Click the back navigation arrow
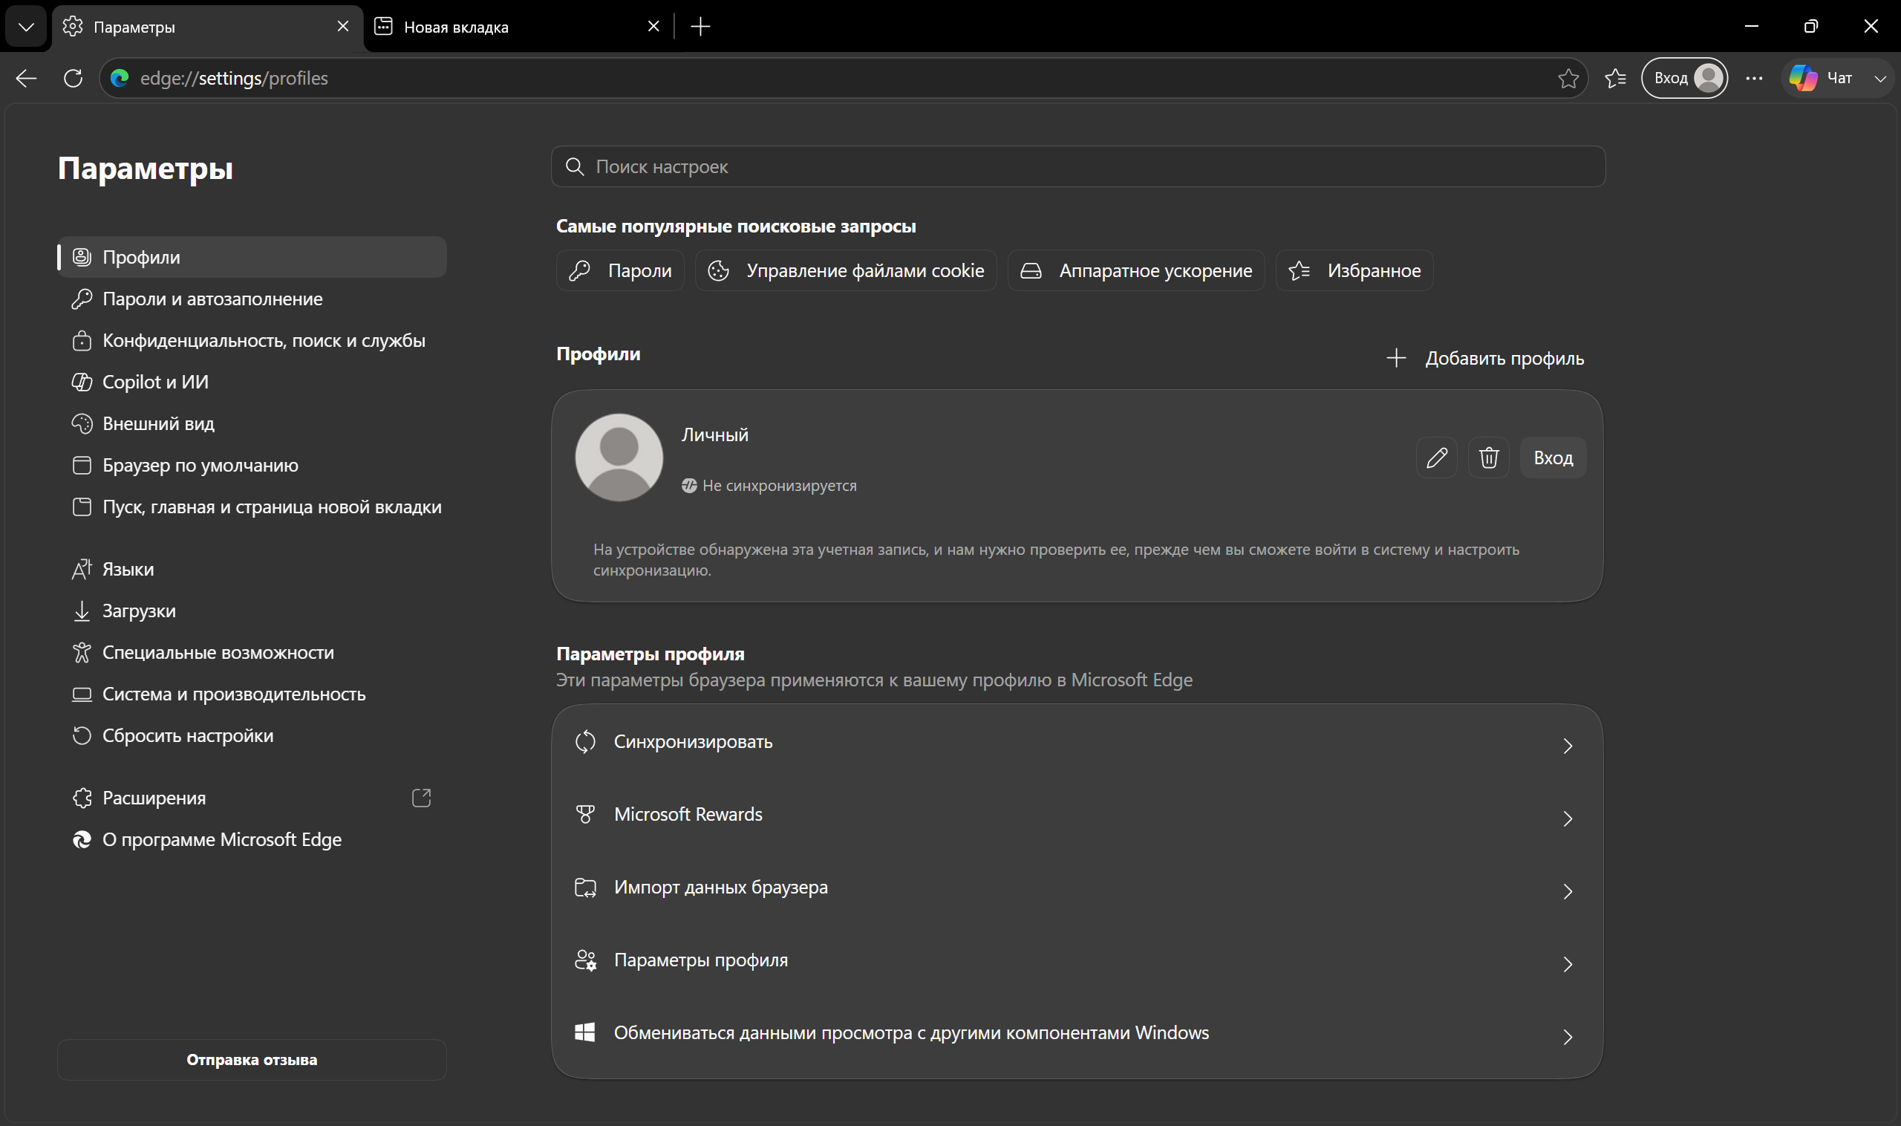This screenshot has height=1126, width=1901. coord(27,78)
